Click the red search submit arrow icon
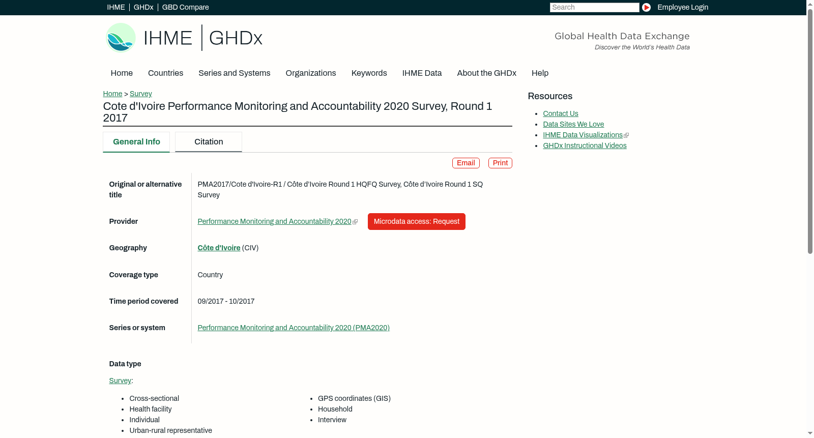The width and height of the screenshot is (814, 438). (646, 7)
